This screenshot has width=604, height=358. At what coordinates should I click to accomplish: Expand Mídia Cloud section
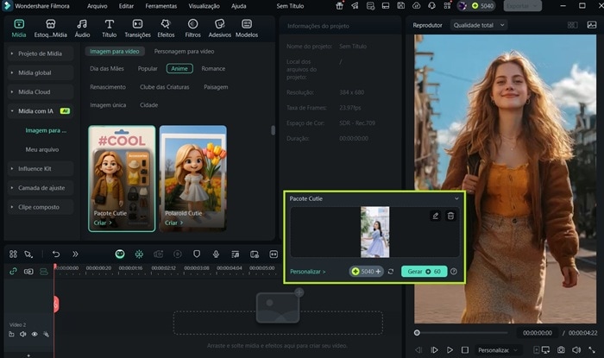[x=40, y=92]
